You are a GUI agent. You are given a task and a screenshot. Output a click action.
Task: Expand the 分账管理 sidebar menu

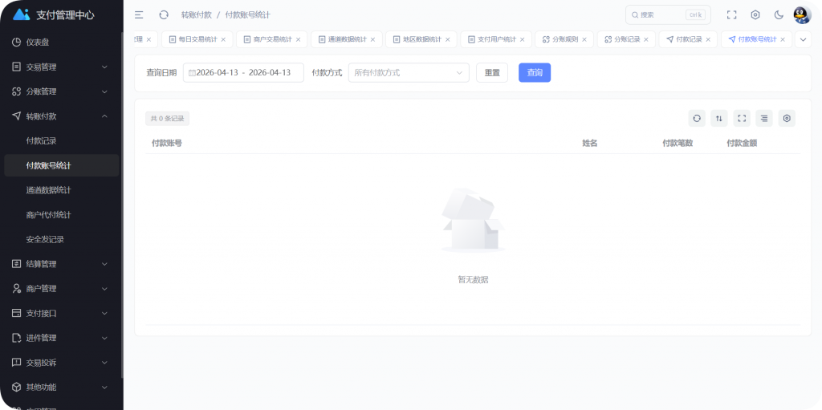[x=61, y=91]
